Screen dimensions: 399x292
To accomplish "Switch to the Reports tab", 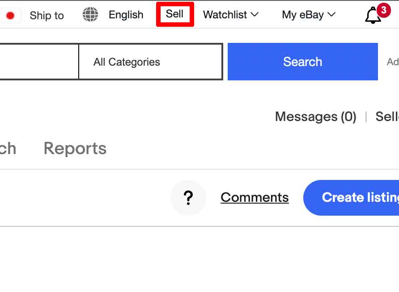I will [75, 148].
